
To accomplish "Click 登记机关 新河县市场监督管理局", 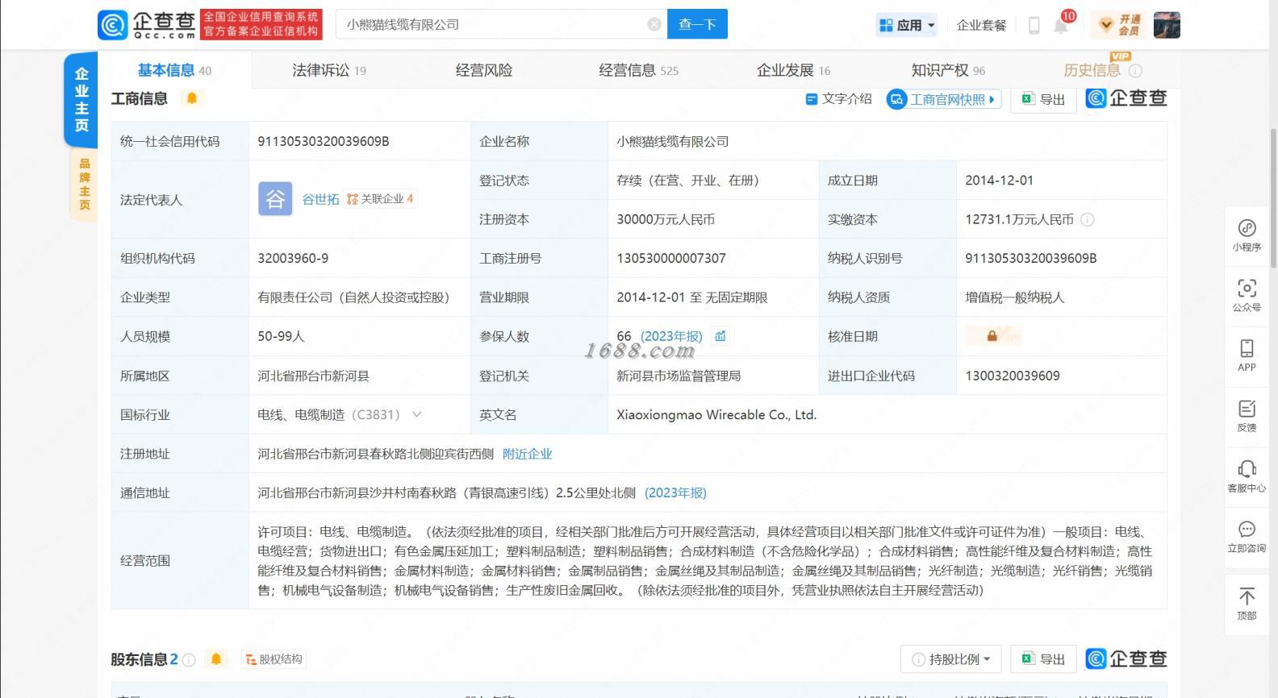I will (679, 376).
